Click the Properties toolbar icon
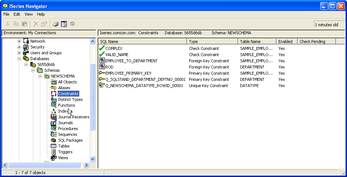 click(44, 24)
